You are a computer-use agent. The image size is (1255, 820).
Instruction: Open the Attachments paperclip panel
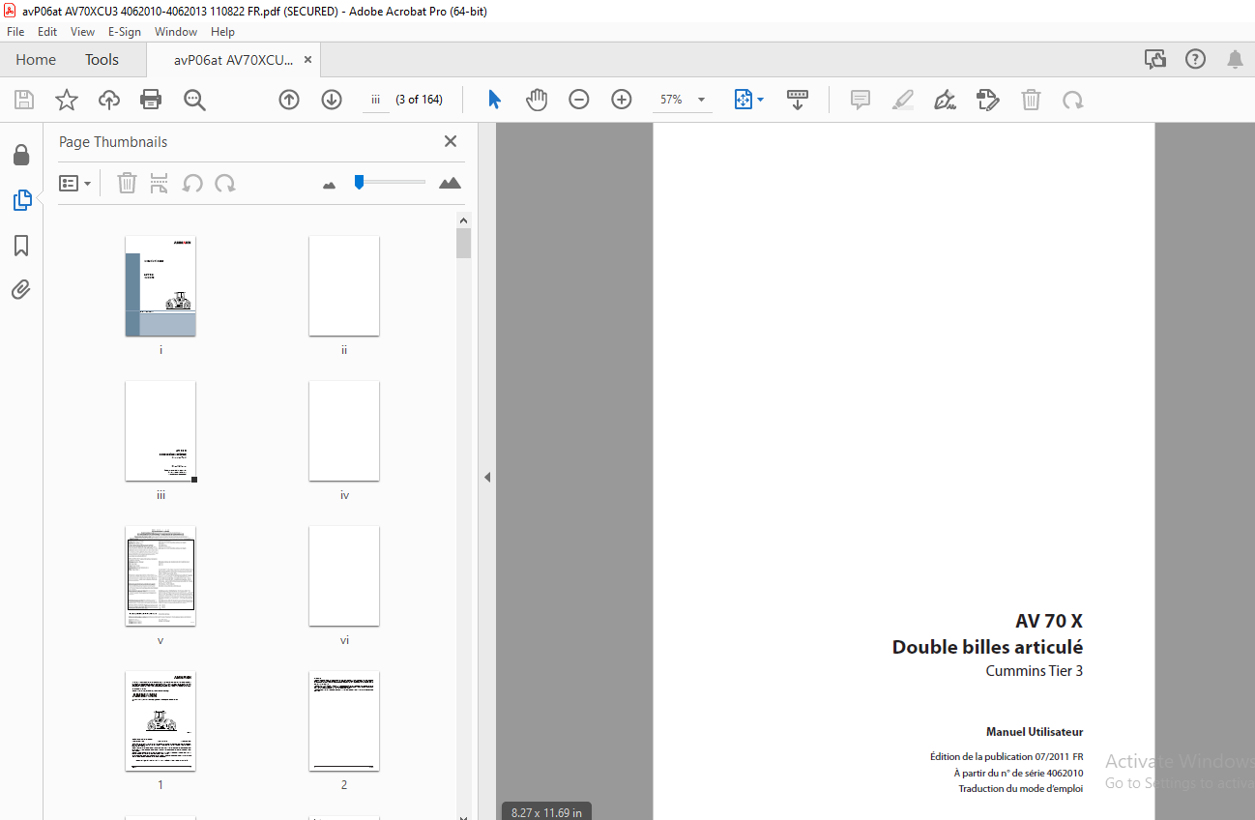21,289
